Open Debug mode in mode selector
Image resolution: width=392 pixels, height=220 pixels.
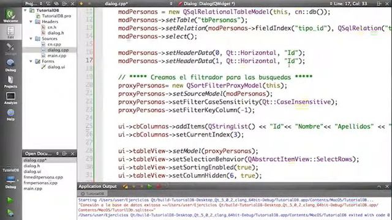(x=10, y=65)
